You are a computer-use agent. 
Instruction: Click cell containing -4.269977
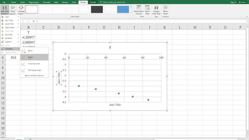28,37
